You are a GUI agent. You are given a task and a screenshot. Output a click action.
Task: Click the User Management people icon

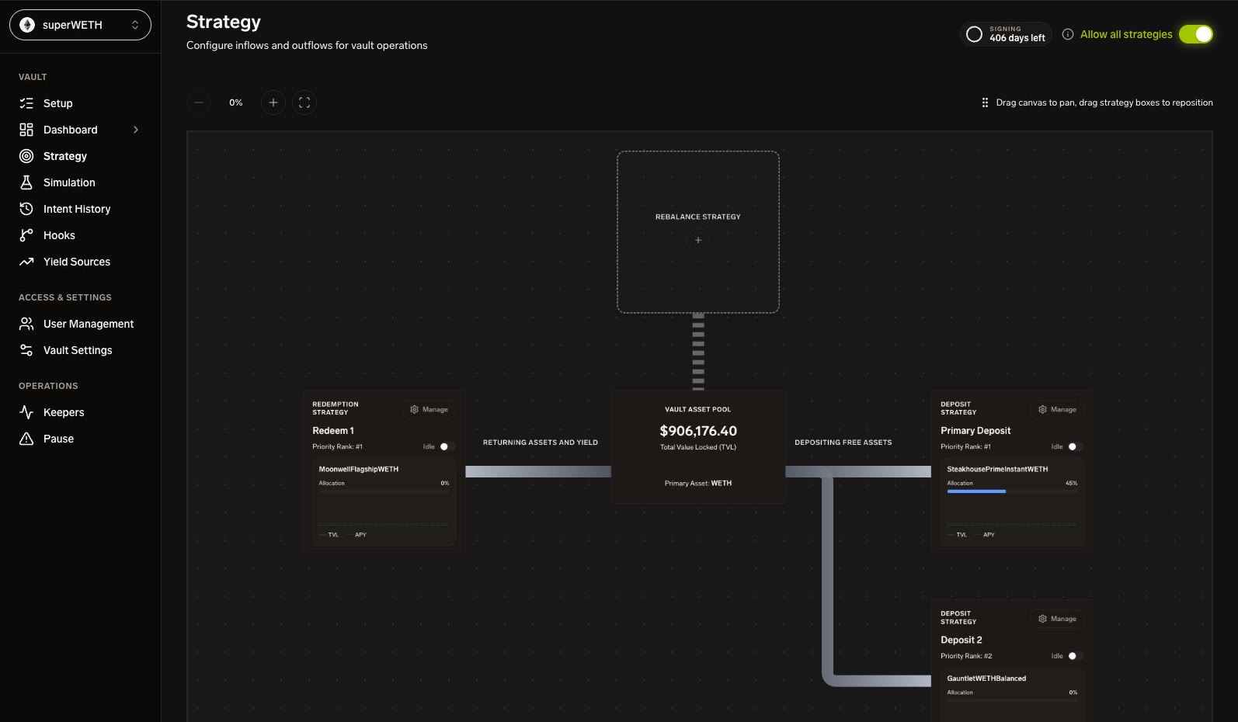[26, 324]
